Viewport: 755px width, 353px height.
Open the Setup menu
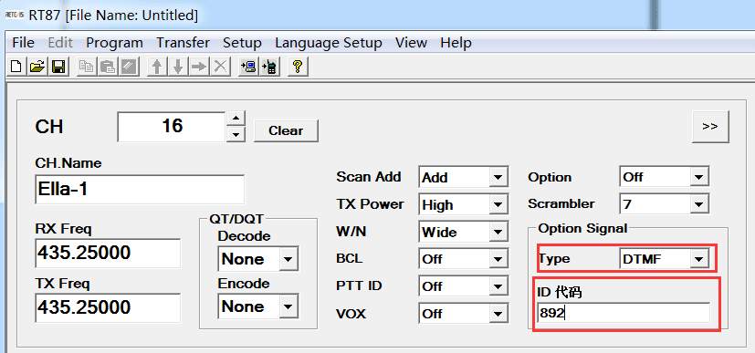pos(242,43)
